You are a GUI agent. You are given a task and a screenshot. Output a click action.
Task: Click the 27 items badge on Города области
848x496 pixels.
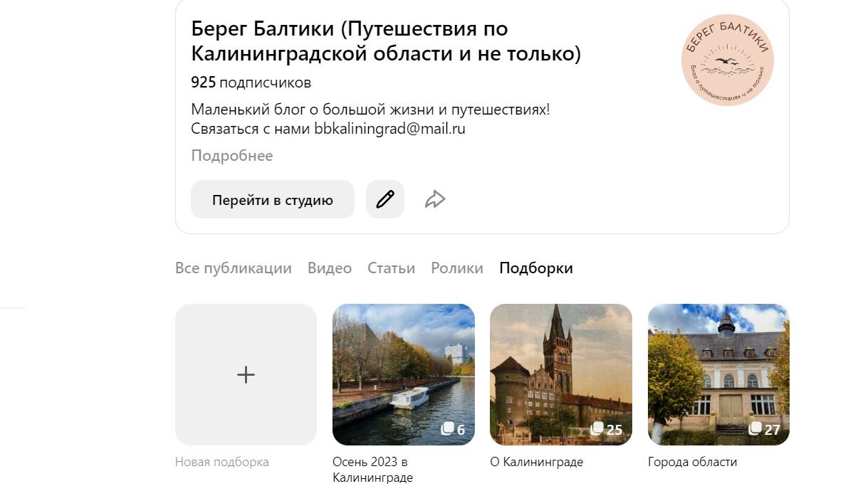pos(765,430)
